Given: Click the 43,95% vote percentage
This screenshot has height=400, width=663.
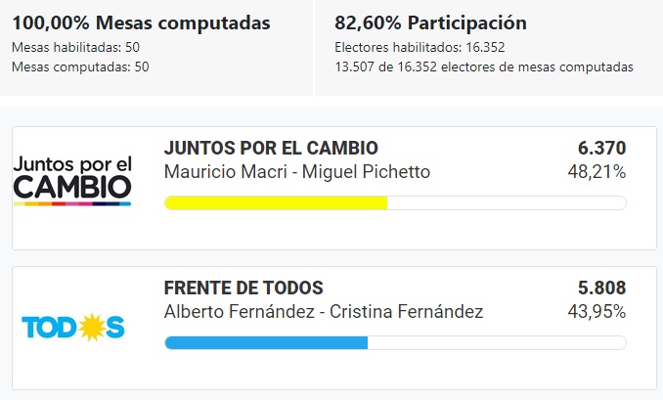Looking at the screenshot, I should 597,312.
